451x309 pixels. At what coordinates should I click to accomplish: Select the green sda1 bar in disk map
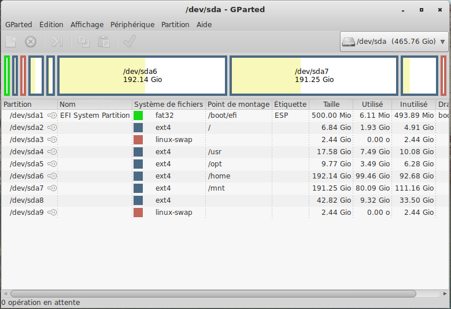pos(7,76)
